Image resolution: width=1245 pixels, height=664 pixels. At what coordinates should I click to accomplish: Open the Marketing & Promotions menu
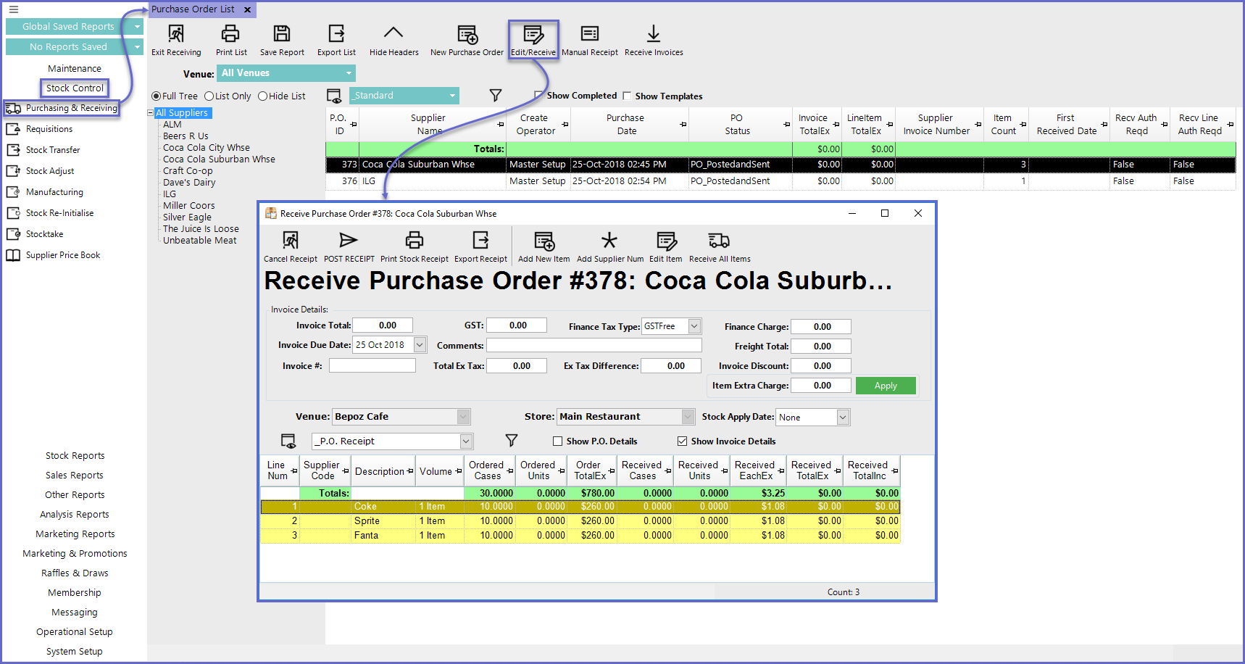tap(75, 553)
